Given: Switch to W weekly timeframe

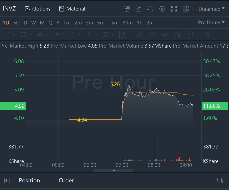Looking at the screenshot, I should coord(33,23).
